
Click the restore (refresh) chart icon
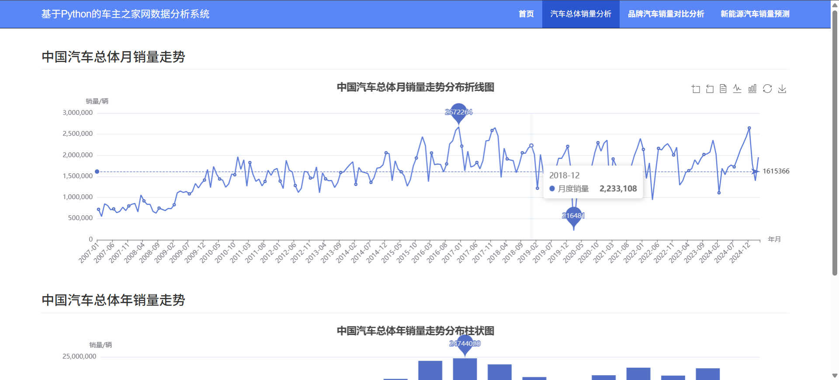767,89
